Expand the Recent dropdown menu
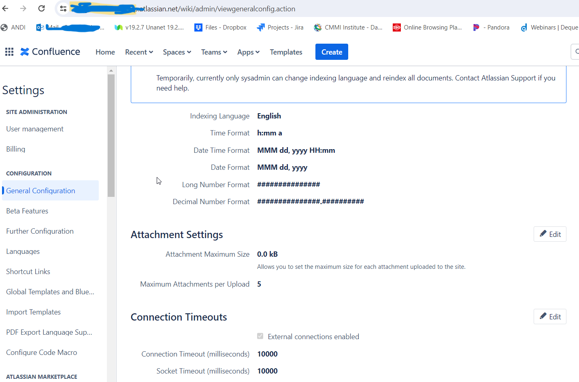The width and height of the screenshot is (579, 382). click(x=139, y=52)
